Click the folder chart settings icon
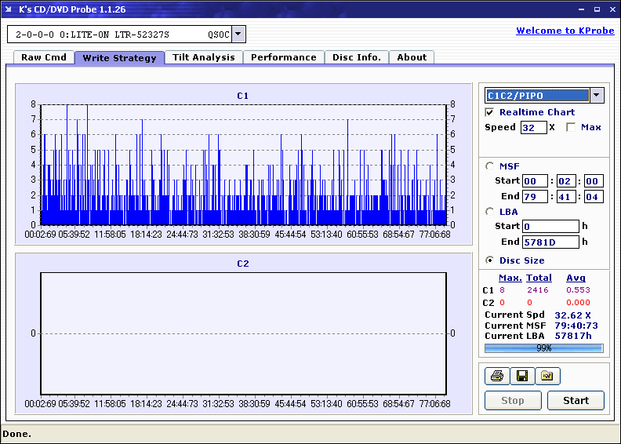Viewport: 621px width, 444px height. pos(547,377)
